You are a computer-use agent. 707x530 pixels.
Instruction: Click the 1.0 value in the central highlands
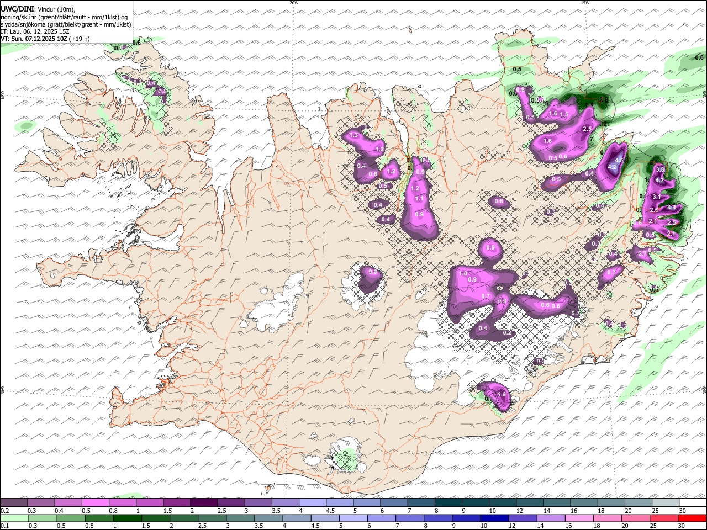[463, 273]
